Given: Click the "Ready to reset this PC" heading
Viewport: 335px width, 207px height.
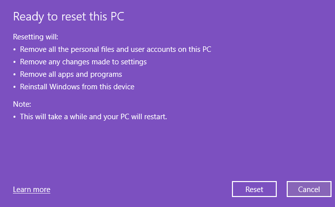Looking at the screenshot, I should (68, 16).
